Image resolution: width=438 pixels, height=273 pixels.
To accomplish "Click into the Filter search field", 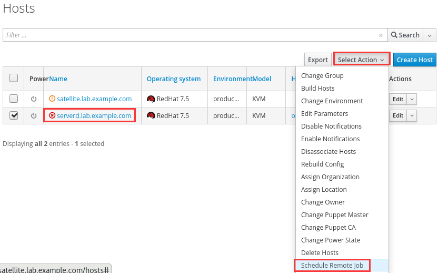I will tap(190, 35).
